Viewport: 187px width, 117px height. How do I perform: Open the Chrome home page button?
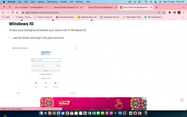tap(17, 12)
